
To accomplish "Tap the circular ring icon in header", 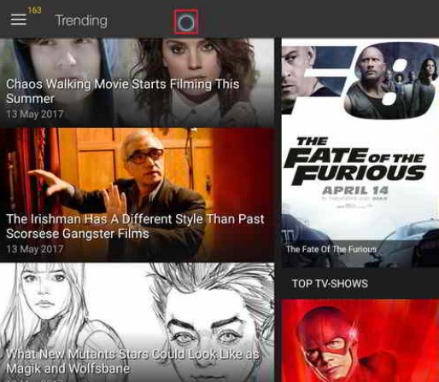I will (x=185, y=22).
